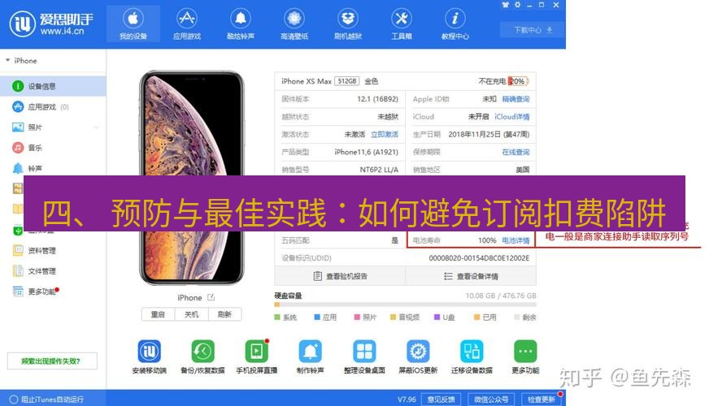The height and width of the screenshot is (406, 709).
Task: Click the 重启 button
Action: pyautogui.click(x=158, y=314)
